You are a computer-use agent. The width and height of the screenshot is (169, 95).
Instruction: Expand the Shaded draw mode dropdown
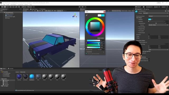(x=28, y=11)
